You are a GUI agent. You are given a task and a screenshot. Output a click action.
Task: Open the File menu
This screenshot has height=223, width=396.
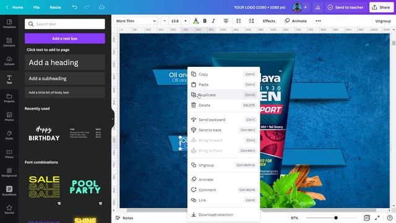(x=37, y=7)
